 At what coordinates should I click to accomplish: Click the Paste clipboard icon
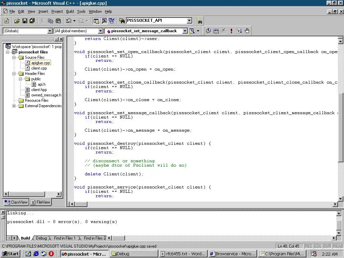[58, 21]
